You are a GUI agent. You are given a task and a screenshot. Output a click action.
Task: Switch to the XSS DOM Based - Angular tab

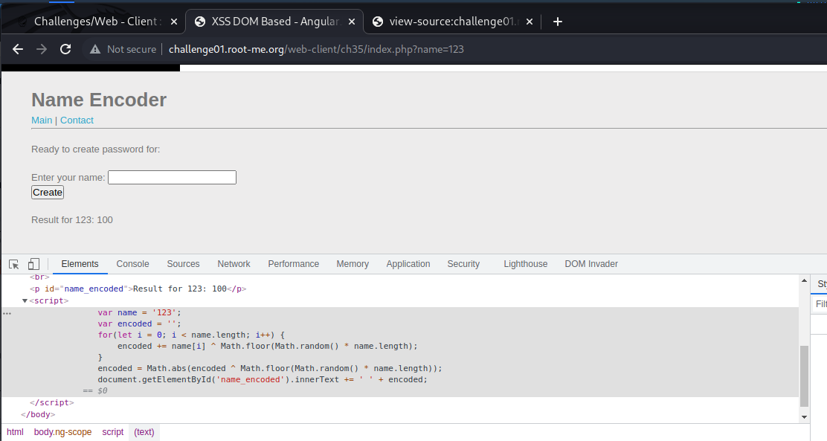274,22
